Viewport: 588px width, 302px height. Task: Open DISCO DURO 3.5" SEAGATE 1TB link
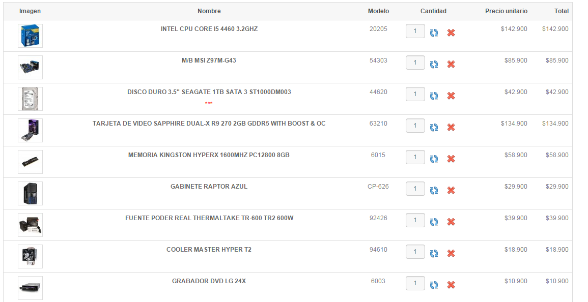click(209, 92)
